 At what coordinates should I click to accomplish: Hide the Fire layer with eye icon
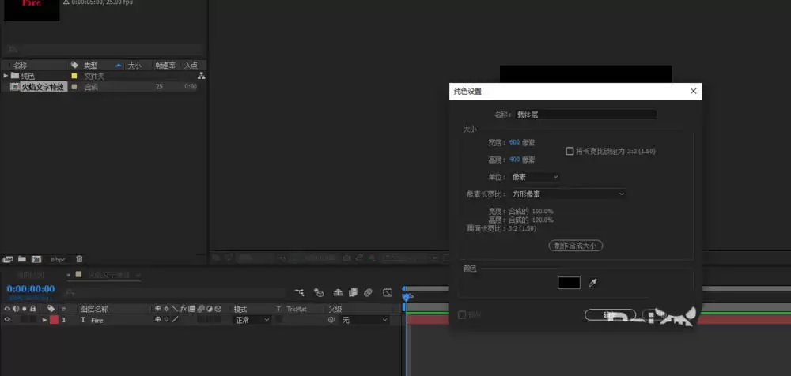pos(7,320)
